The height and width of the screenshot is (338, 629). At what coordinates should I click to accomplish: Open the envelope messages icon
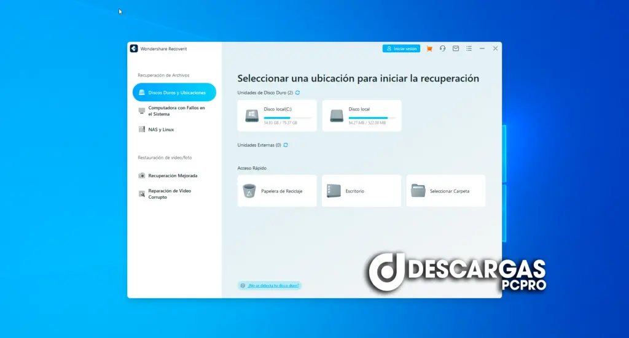point(456,48)
